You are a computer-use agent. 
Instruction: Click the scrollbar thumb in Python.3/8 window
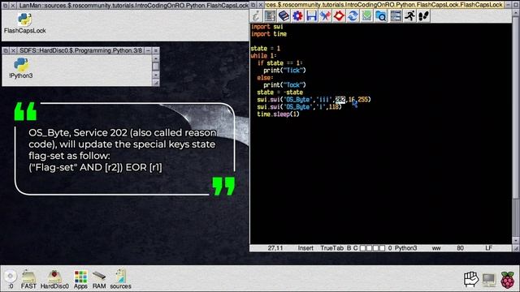[155, 66]
